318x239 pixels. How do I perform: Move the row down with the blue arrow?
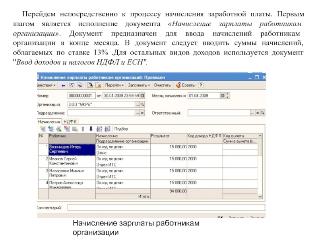[x=91, y=129]
